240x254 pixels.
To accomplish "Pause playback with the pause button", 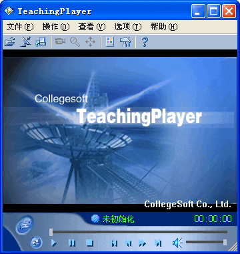I will click(72, 243).
